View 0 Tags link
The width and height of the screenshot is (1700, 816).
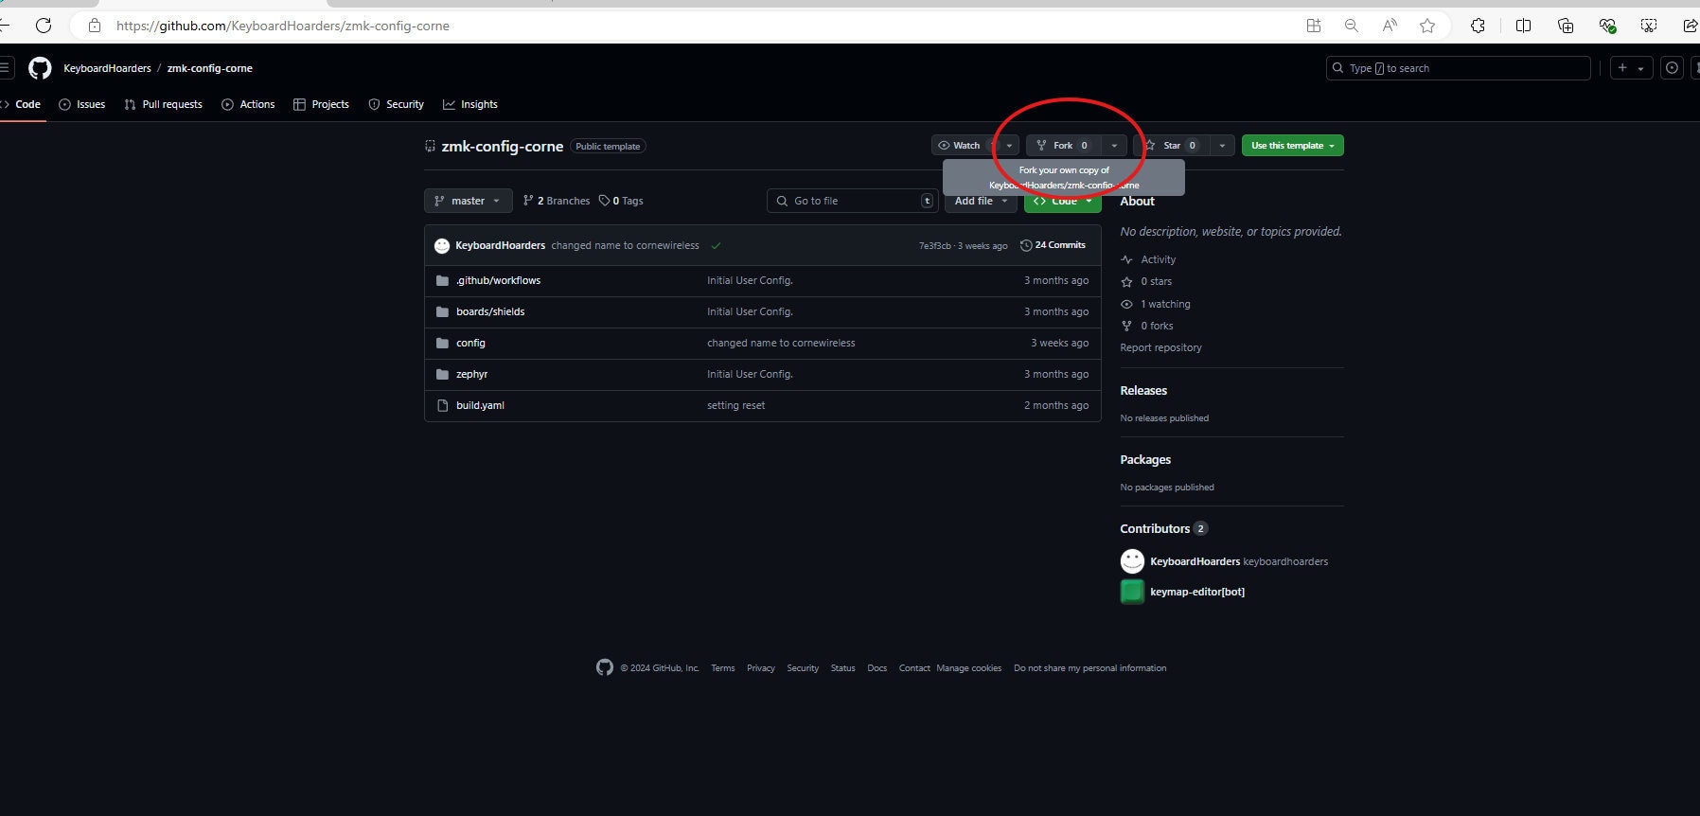coord(621,201)
